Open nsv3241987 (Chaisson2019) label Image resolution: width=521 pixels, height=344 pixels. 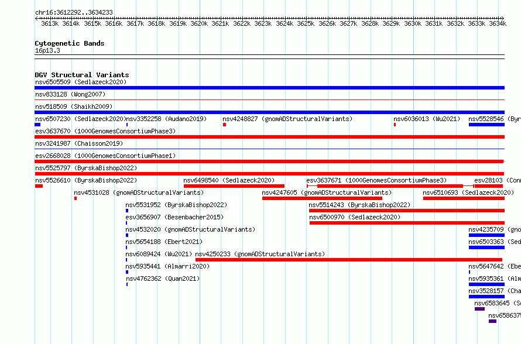[79, 143]
